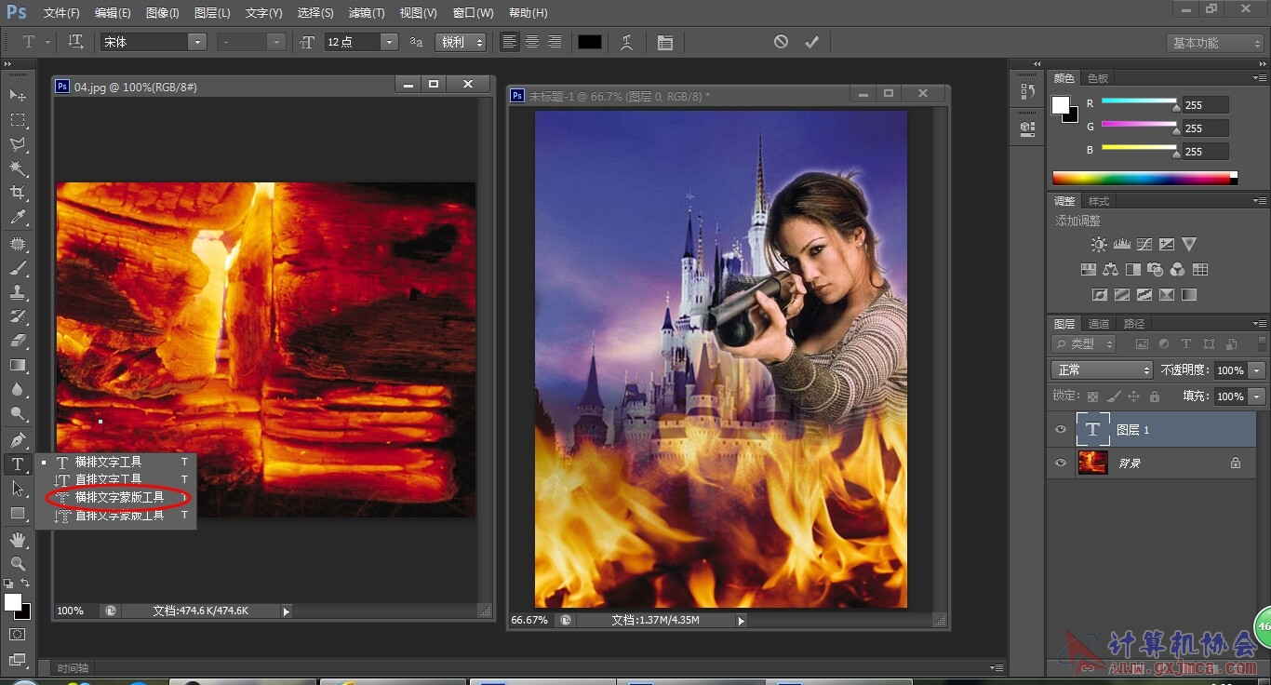Select the Brush tool
This screenshot has height=685, width=1271.
[18, 268]
